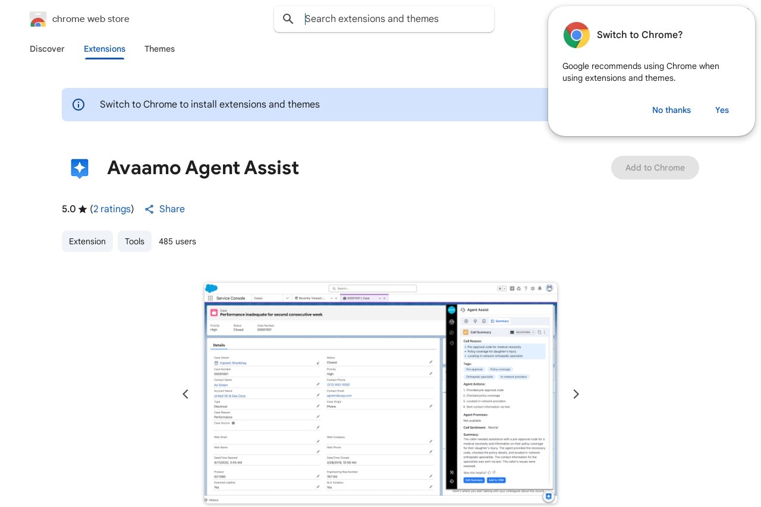Click the Avaamo Agent Assist extension icon
This screenshot has width=761, height=507.
80,168
